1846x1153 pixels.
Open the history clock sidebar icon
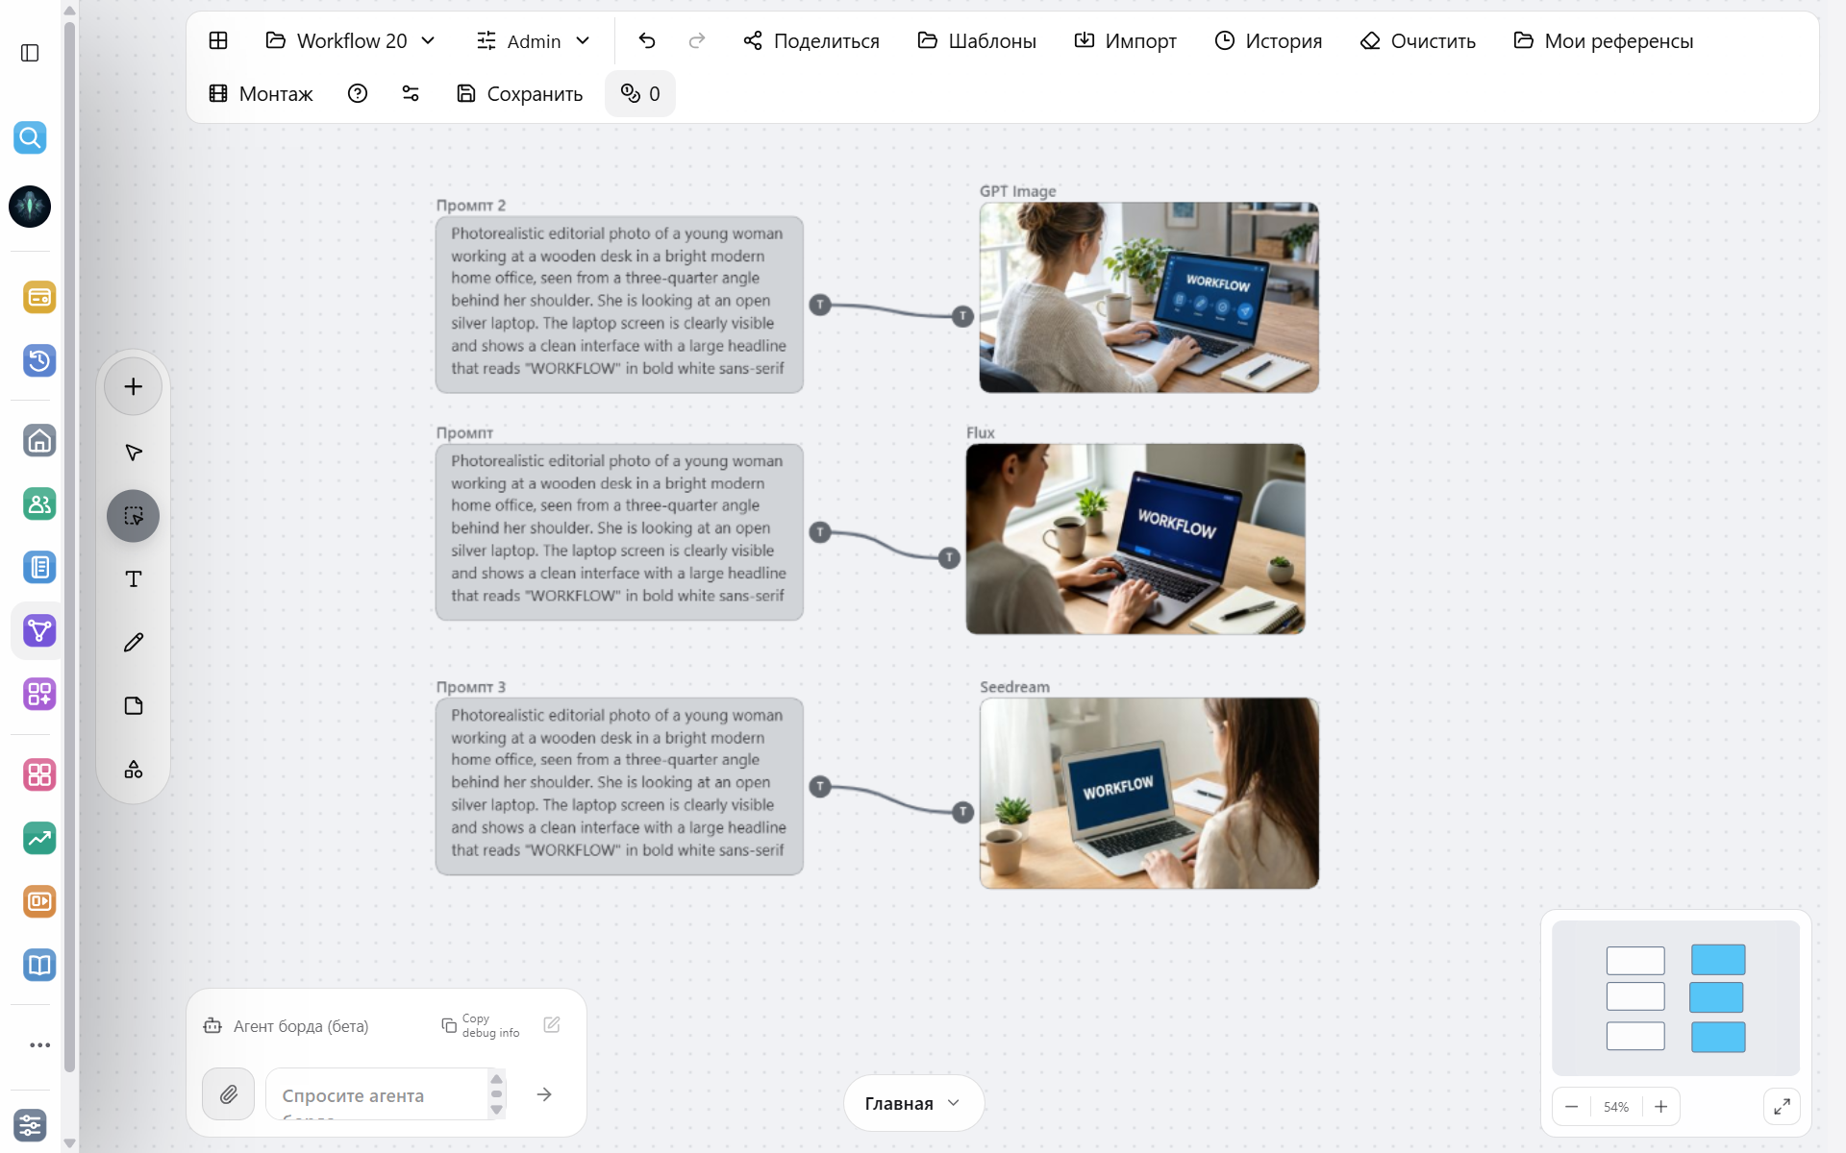(39, 360)
